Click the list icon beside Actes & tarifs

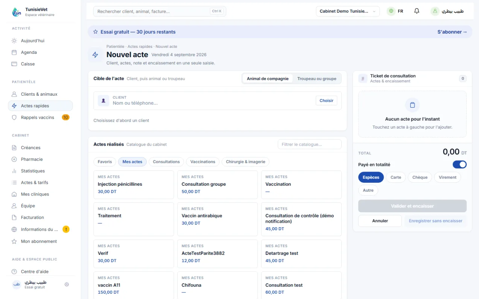[14, 182]
